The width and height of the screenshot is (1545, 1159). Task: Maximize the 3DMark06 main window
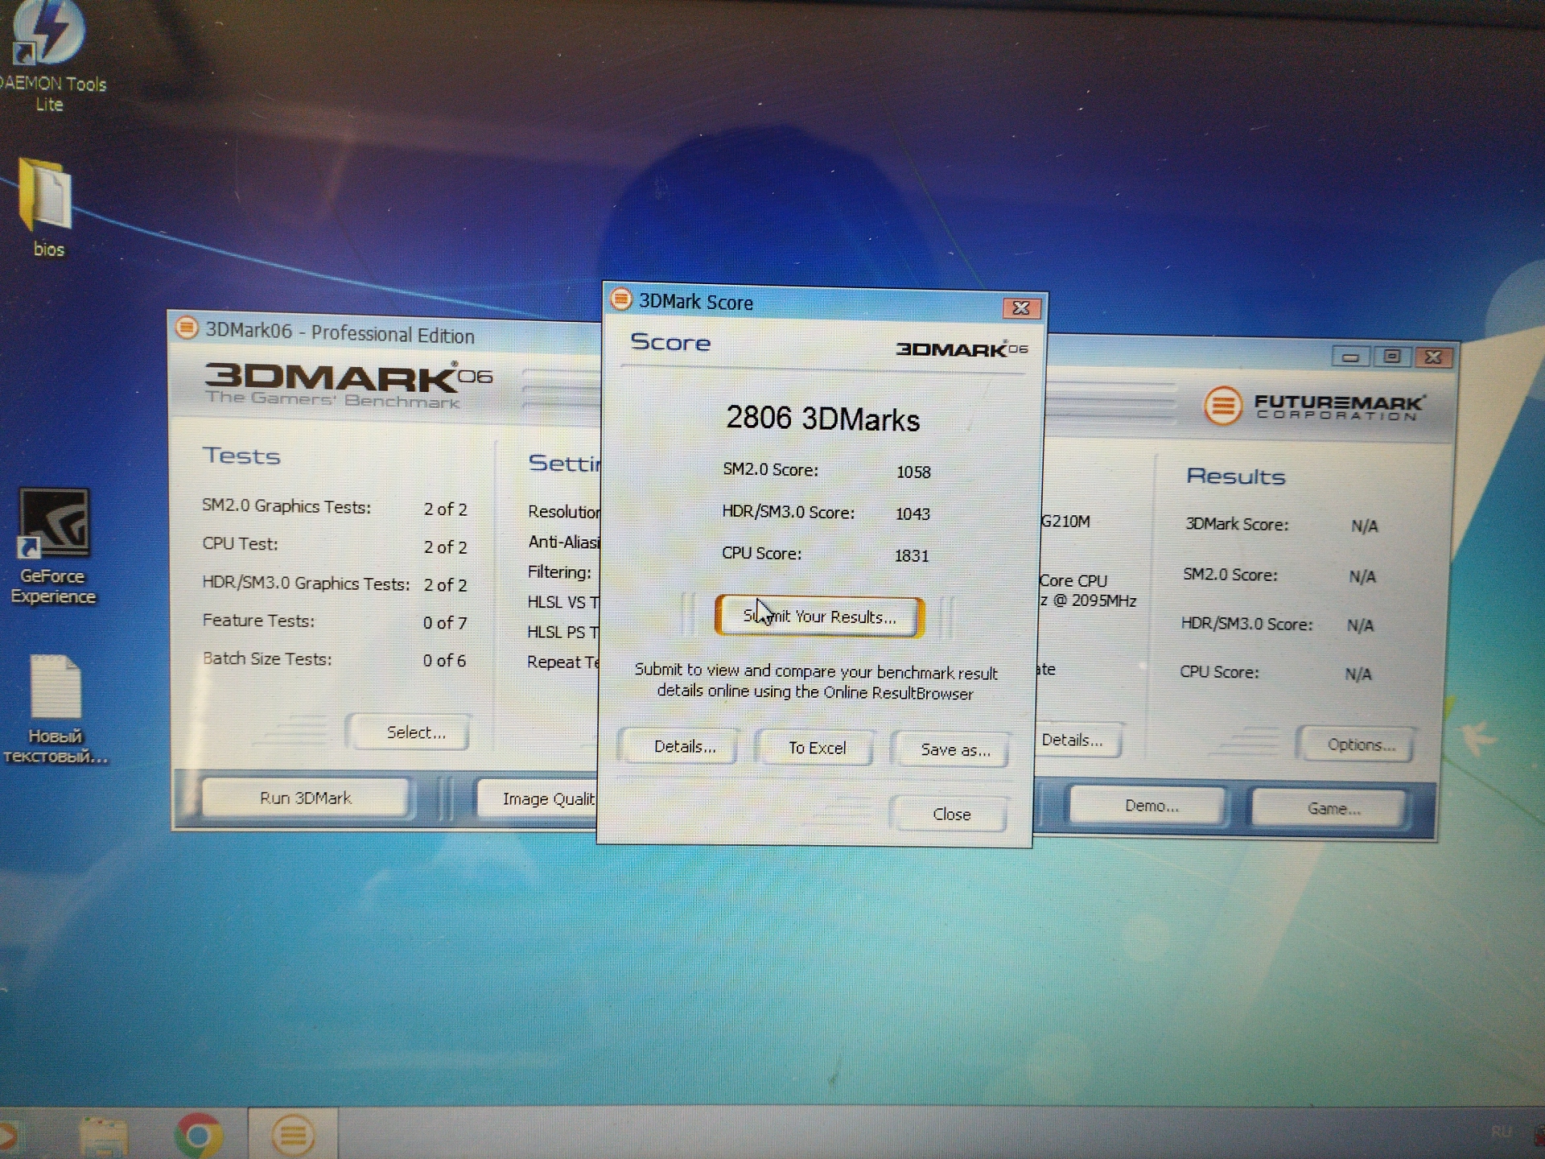click(x=1392, y=357)
